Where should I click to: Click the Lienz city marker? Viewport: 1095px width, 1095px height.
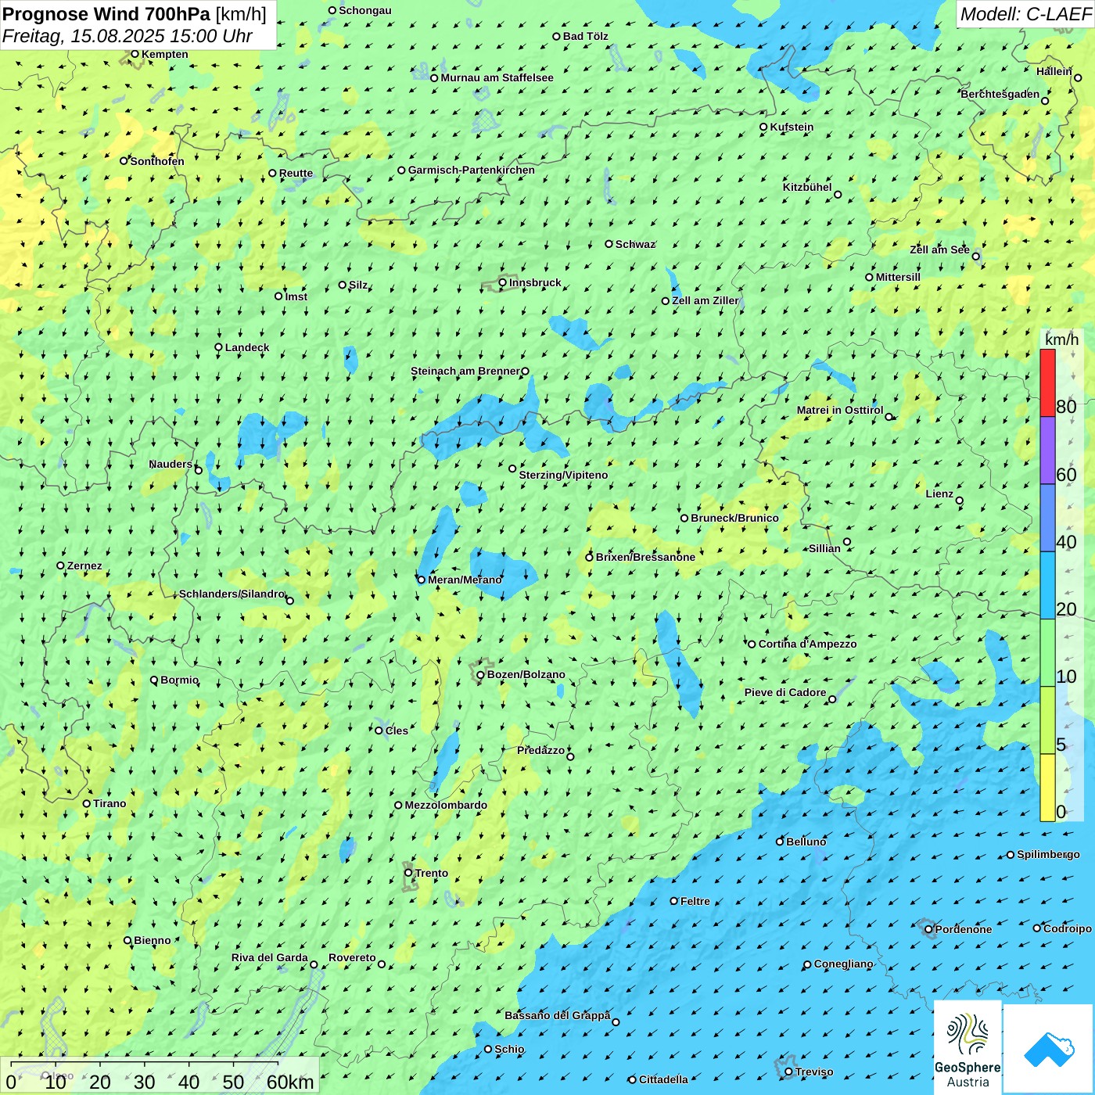tap(960, 501)
